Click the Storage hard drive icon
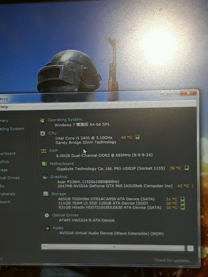This screenshot has width=208, height=277. 46,194
